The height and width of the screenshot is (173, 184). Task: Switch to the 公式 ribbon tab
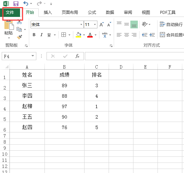(92, 13)
